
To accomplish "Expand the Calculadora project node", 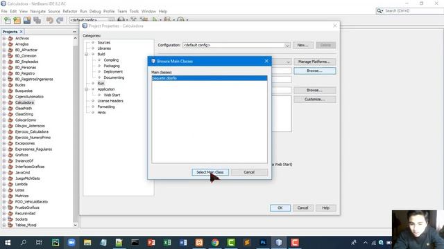I will (4, 102).
